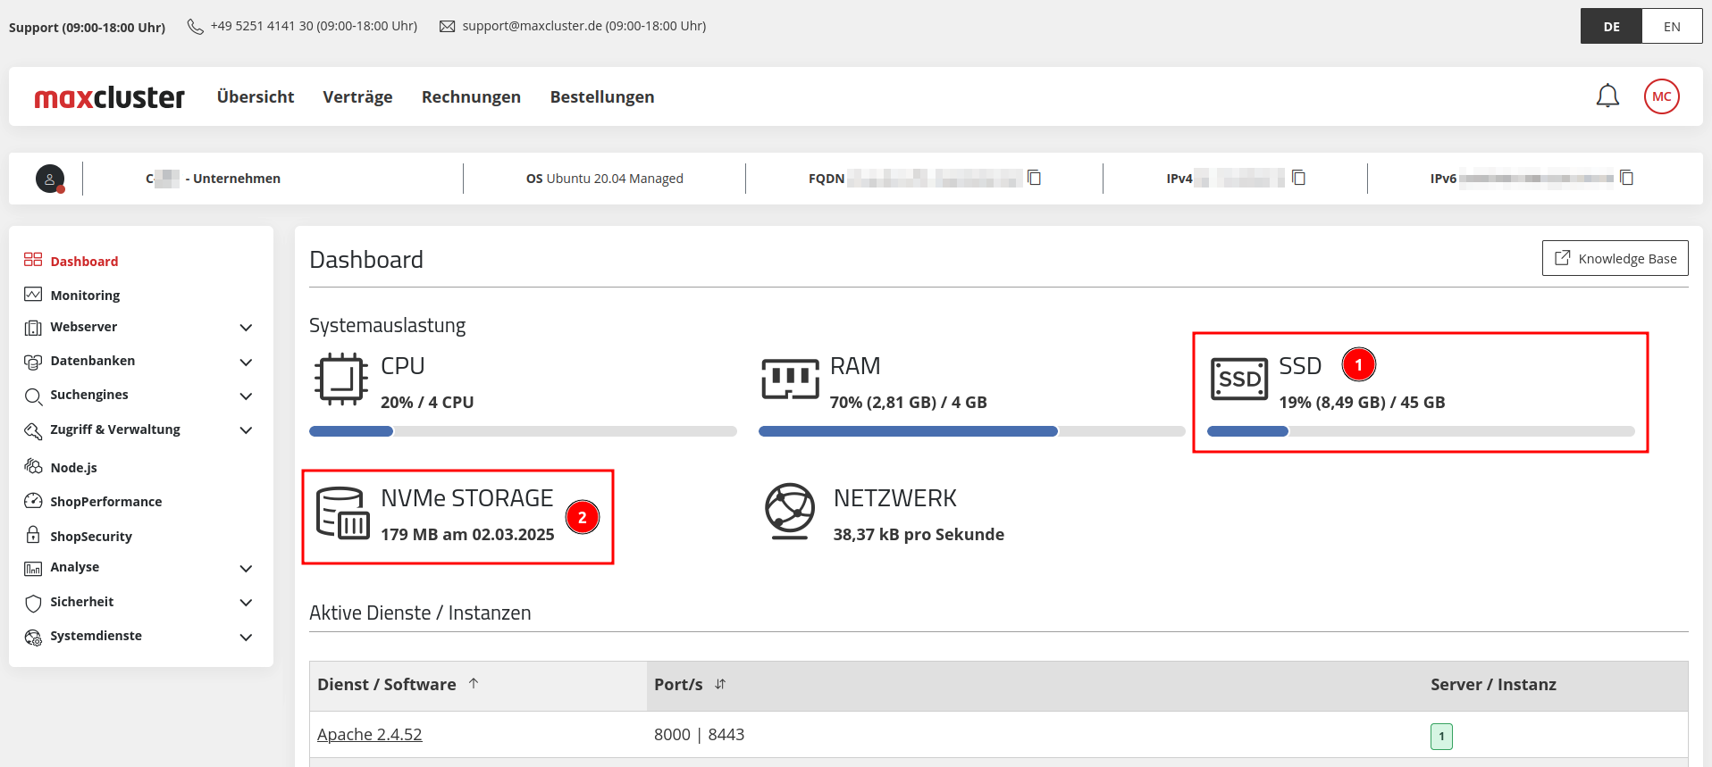Select ShopSecurity in the sidebar
1712x767 pixels.
tap(91, 537)
